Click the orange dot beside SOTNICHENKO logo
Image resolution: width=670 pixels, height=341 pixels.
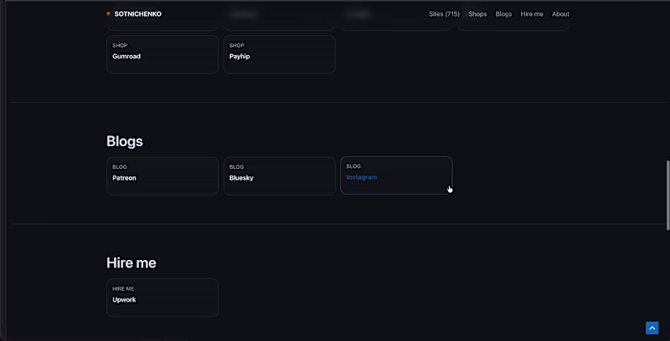(x=109, y=14)
